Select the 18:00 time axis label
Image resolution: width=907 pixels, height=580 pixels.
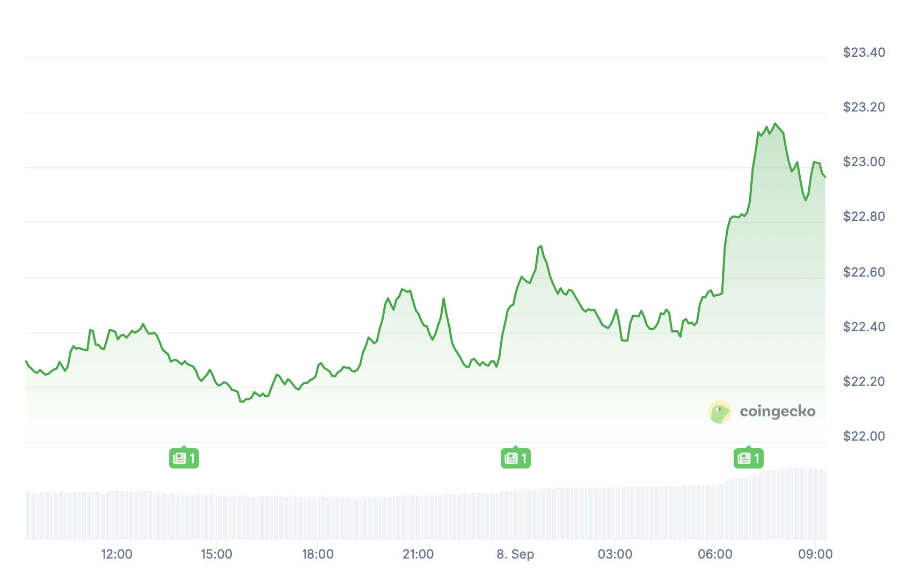click(x=318, y=554)
